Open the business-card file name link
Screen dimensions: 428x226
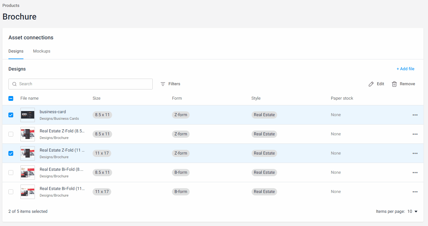53,112
